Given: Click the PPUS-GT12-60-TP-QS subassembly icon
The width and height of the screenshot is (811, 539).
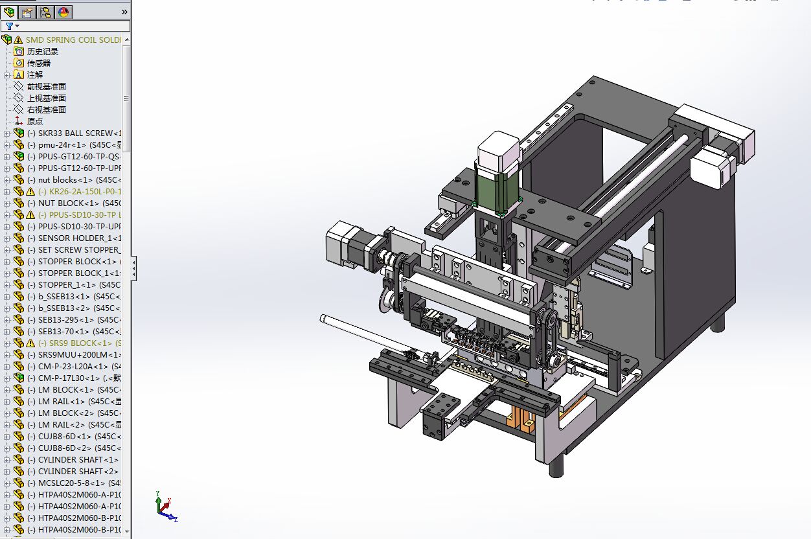Looking at the screenshot, I should [19, 156].
